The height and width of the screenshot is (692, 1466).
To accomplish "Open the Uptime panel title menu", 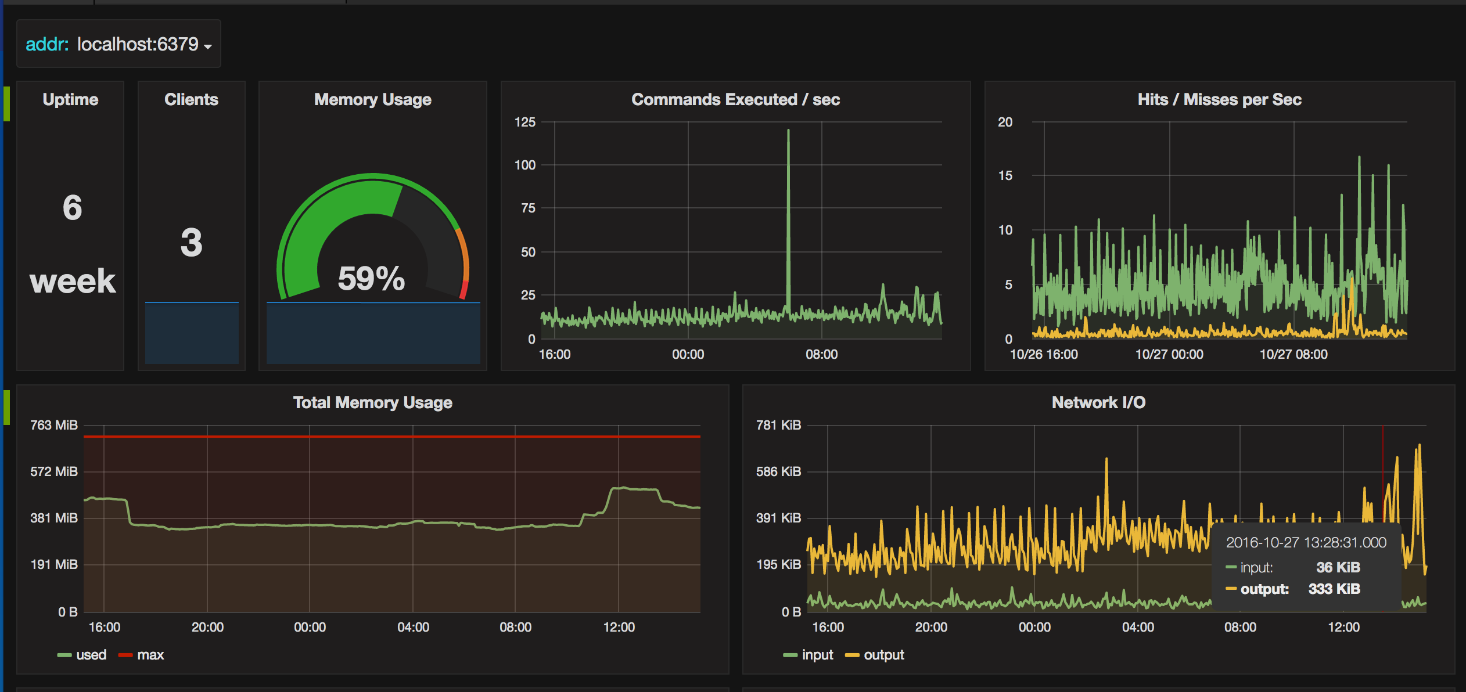I will 70,100.
